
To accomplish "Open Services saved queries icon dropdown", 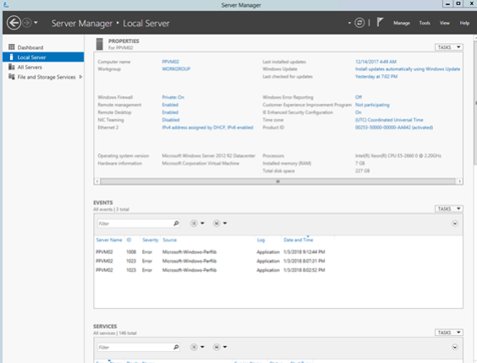I will 220,347.
